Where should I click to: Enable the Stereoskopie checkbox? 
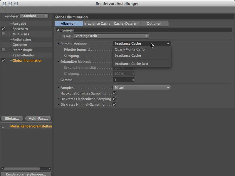3,50
